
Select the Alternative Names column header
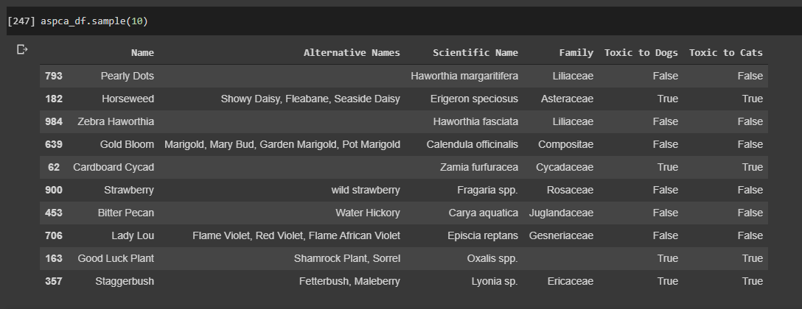tap(352, 53)
